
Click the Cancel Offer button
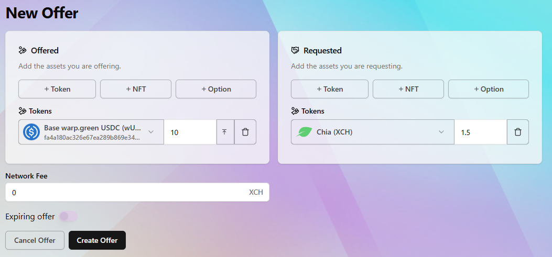pyautogui.click(x=35, y=240)
